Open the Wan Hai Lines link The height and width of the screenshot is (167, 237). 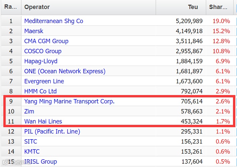(x=43, y=121)
